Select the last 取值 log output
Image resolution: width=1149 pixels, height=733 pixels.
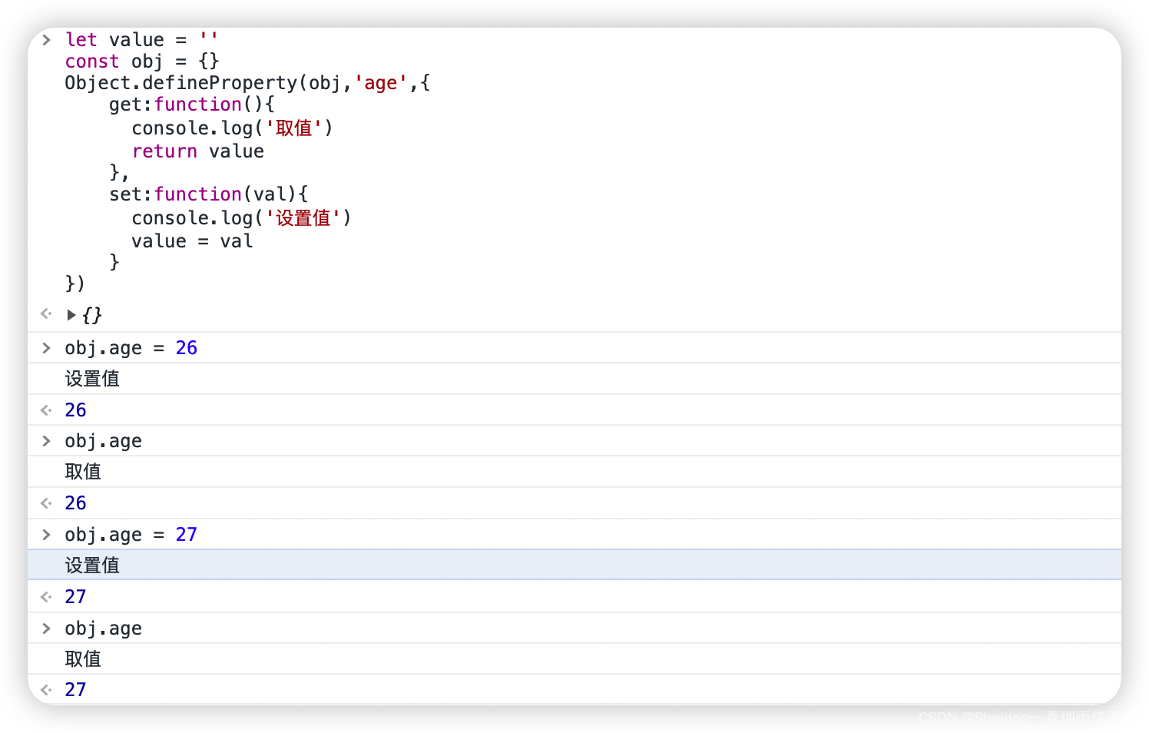(x=83, y=659)
